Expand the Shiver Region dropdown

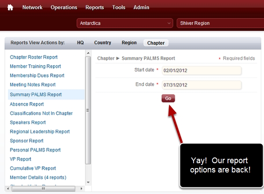click(219, 23)
